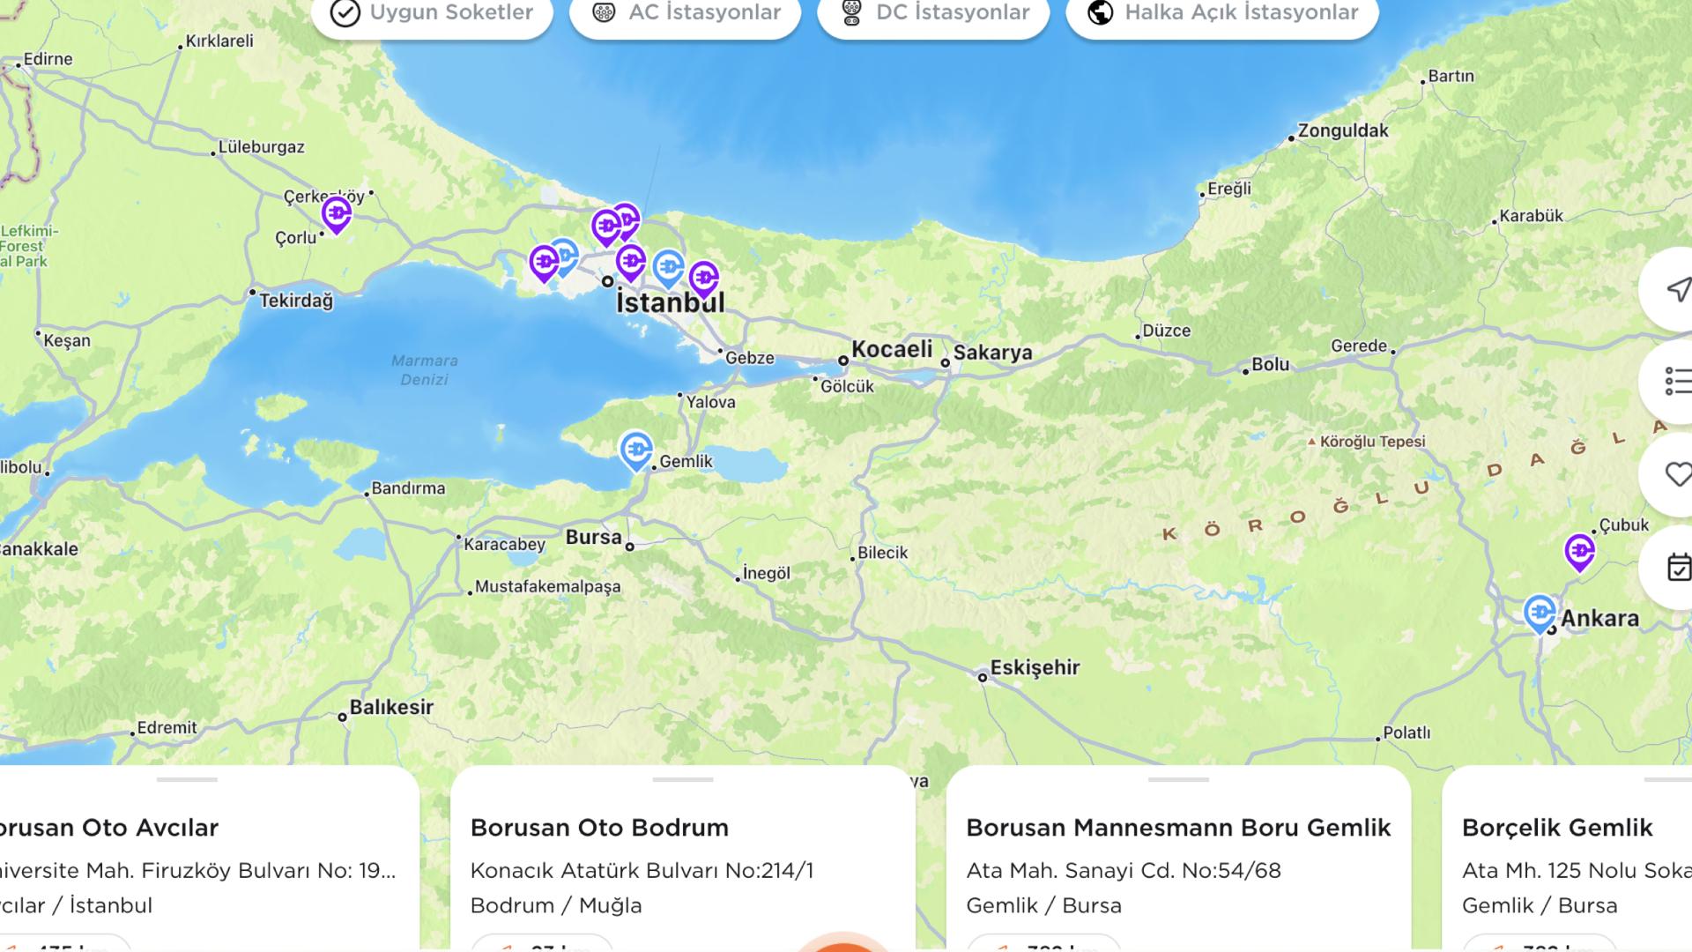This screenshot has height=952, width=1692.
Task: Open the station list view button
Action: pos(1668,382)
